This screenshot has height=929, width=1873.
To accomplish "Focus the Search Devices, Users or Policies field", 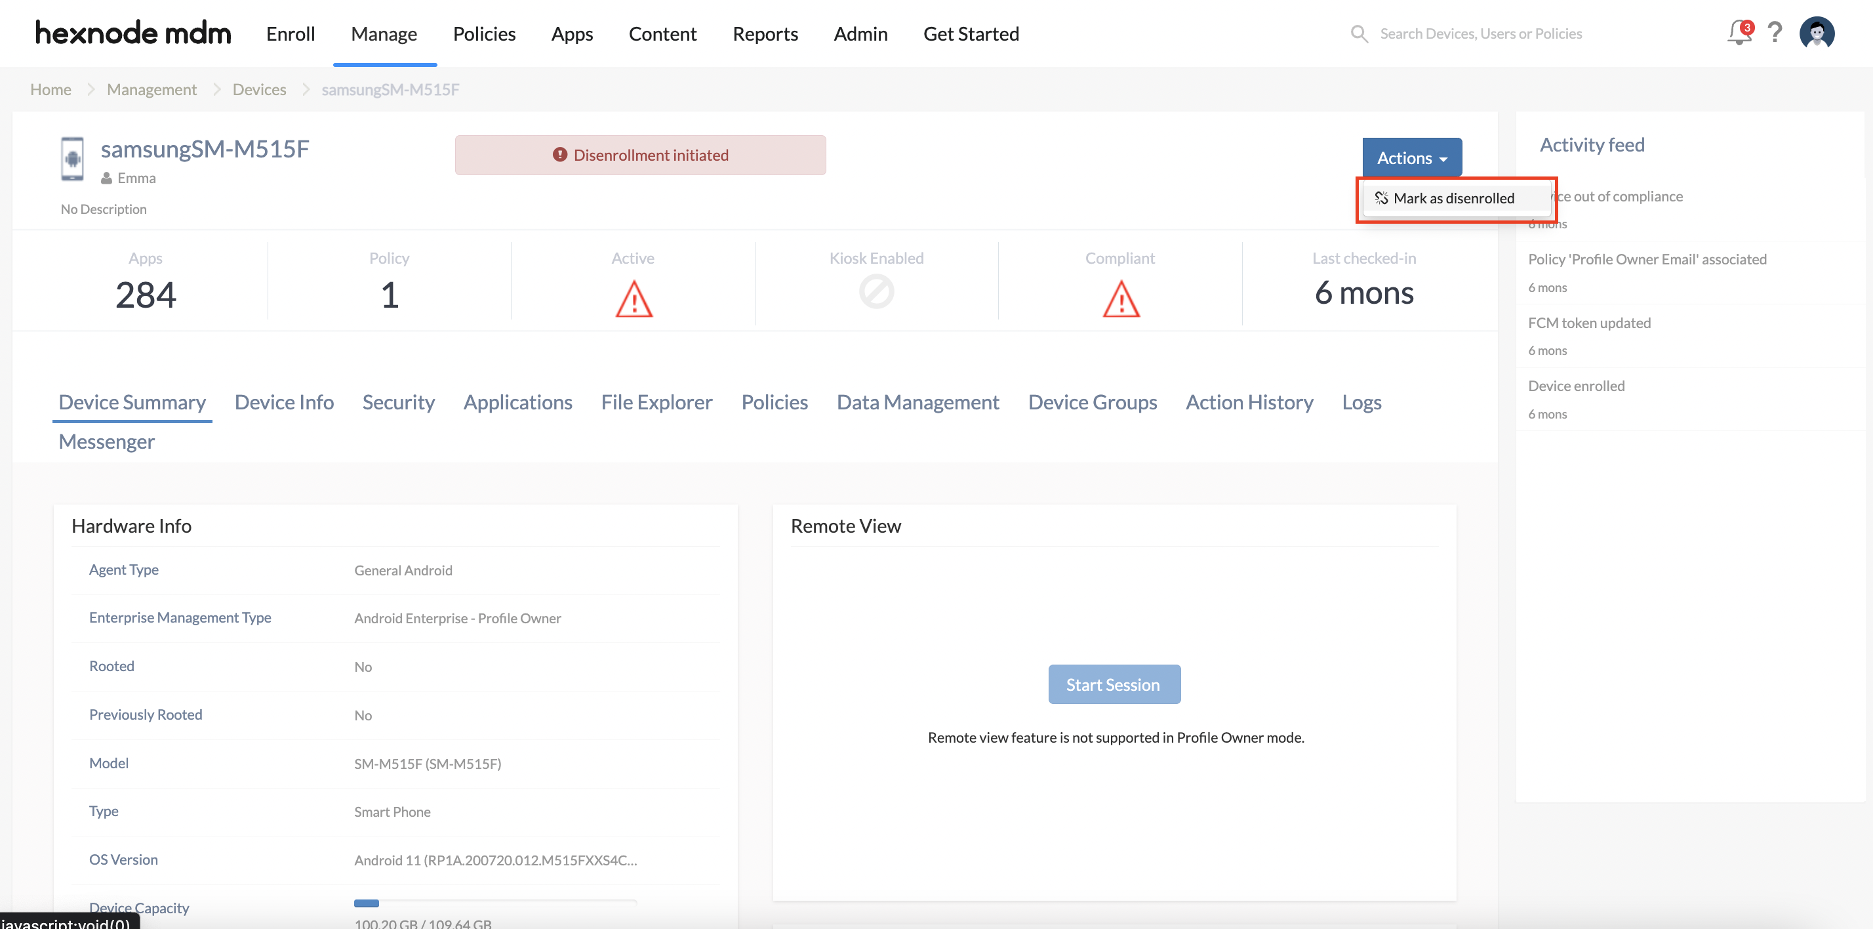I will pos(1480,33).
